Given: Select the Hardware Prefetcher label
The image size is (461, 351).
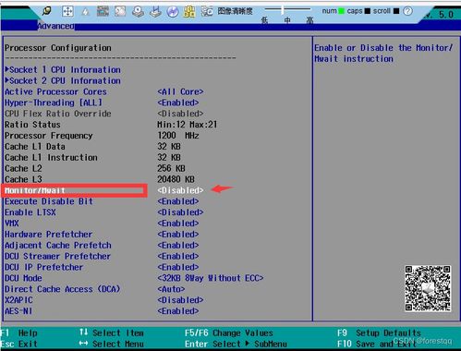Looking at the screenshot, I should 48,235.
